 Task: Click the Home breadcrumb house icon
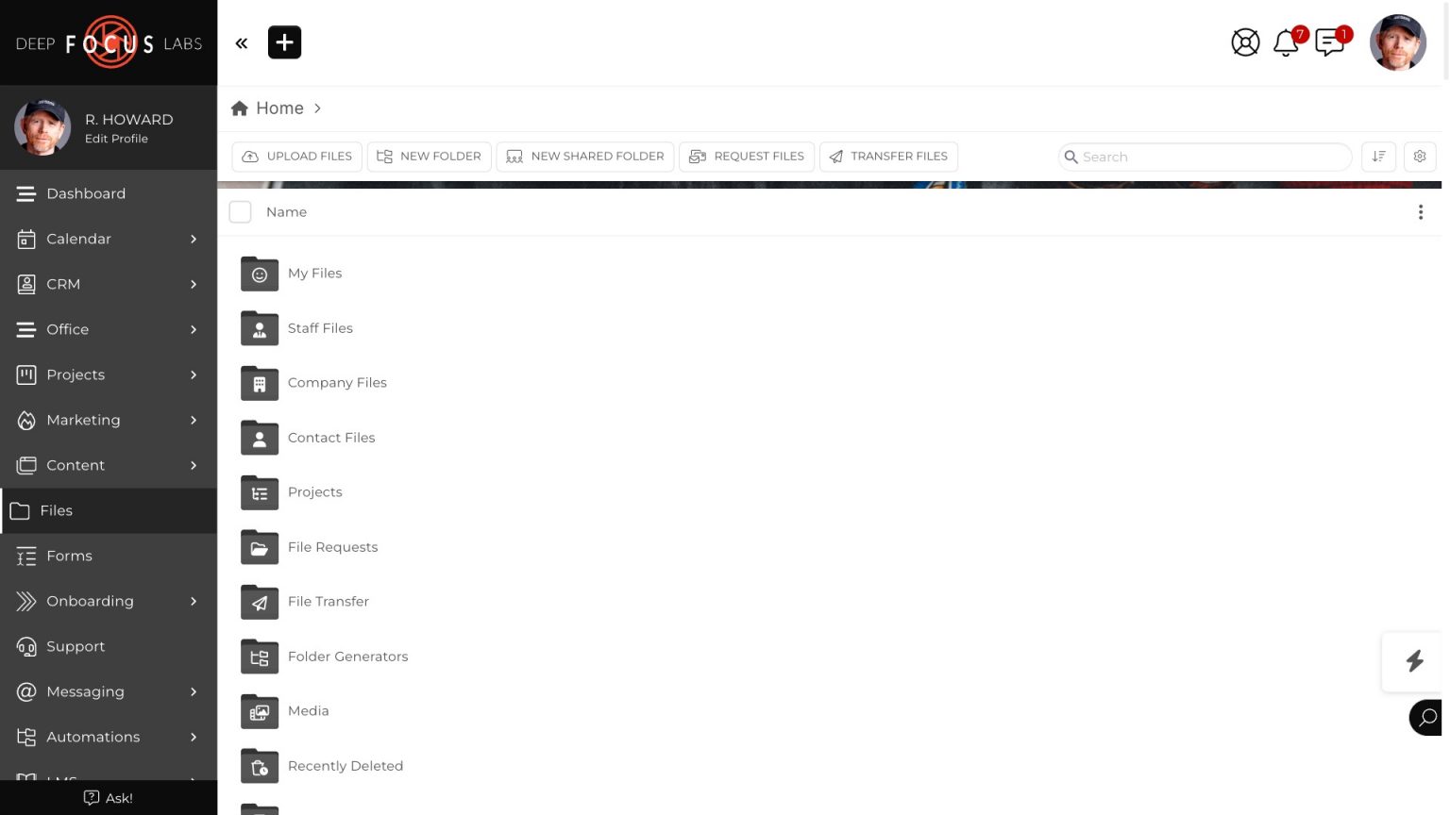tap(240, 108)
